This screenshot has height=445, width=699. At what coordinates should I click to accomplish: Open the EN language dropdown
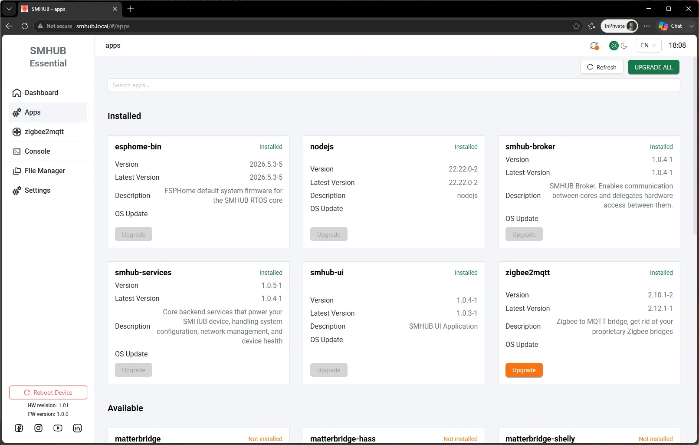649,46
